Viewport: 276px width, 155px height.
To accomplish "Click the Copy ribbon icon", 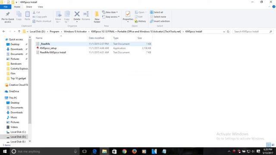I will pos(19,14).
